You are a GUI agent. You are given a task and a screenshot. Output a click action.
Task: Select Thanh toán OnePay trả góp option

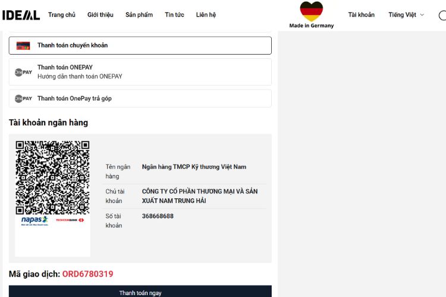click(x=74, y=99)
